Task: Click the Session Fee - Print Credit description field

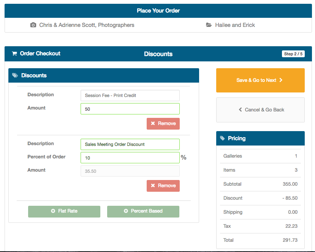Action: [x=130, y=95]
